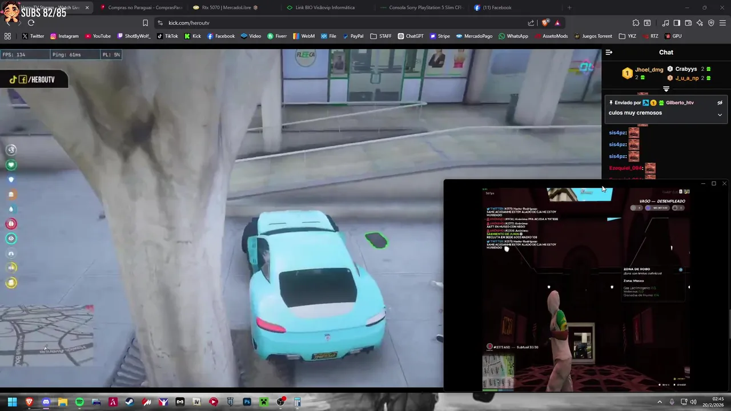
Task: Open the Instagram bookmark
Action: tap(64, 36)
